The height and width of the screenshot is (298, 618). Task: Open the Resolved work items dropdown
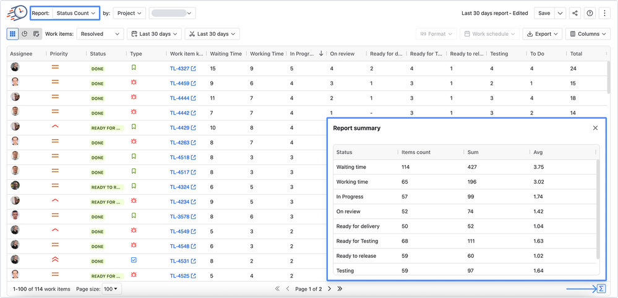coord(100,34)
